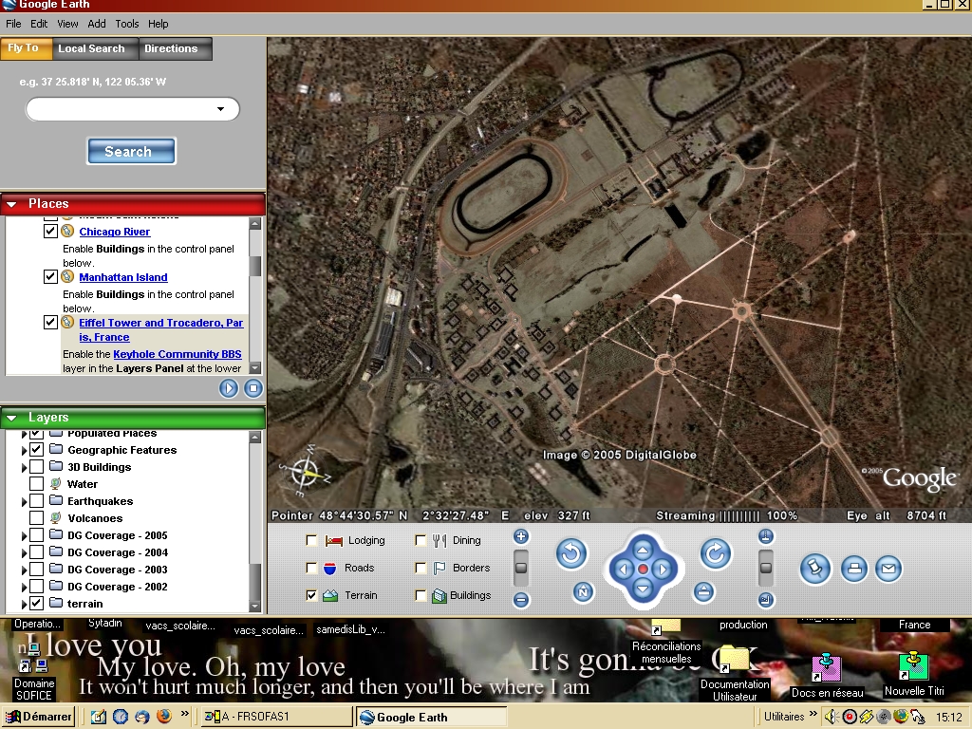This screenshot has height=729, width=972.
Task: Open the View menu
Action: 67,24
